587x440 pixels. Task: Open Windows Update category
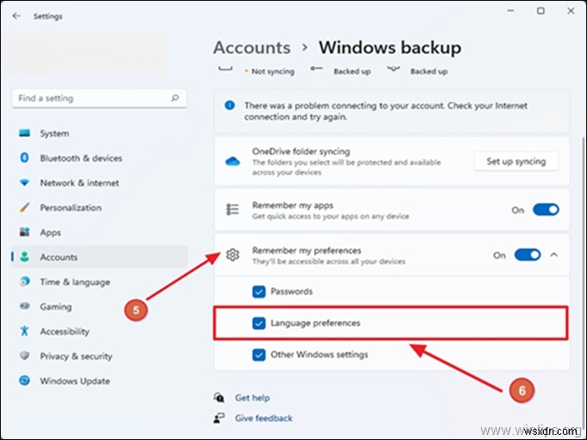pos(100,381)
